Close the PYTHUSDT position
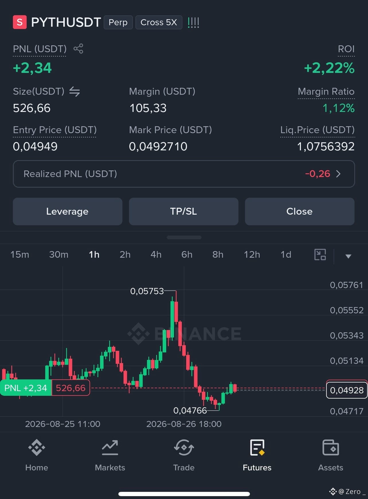The width and height of the screenshot is (368, 499). click(x=300, y=211)
